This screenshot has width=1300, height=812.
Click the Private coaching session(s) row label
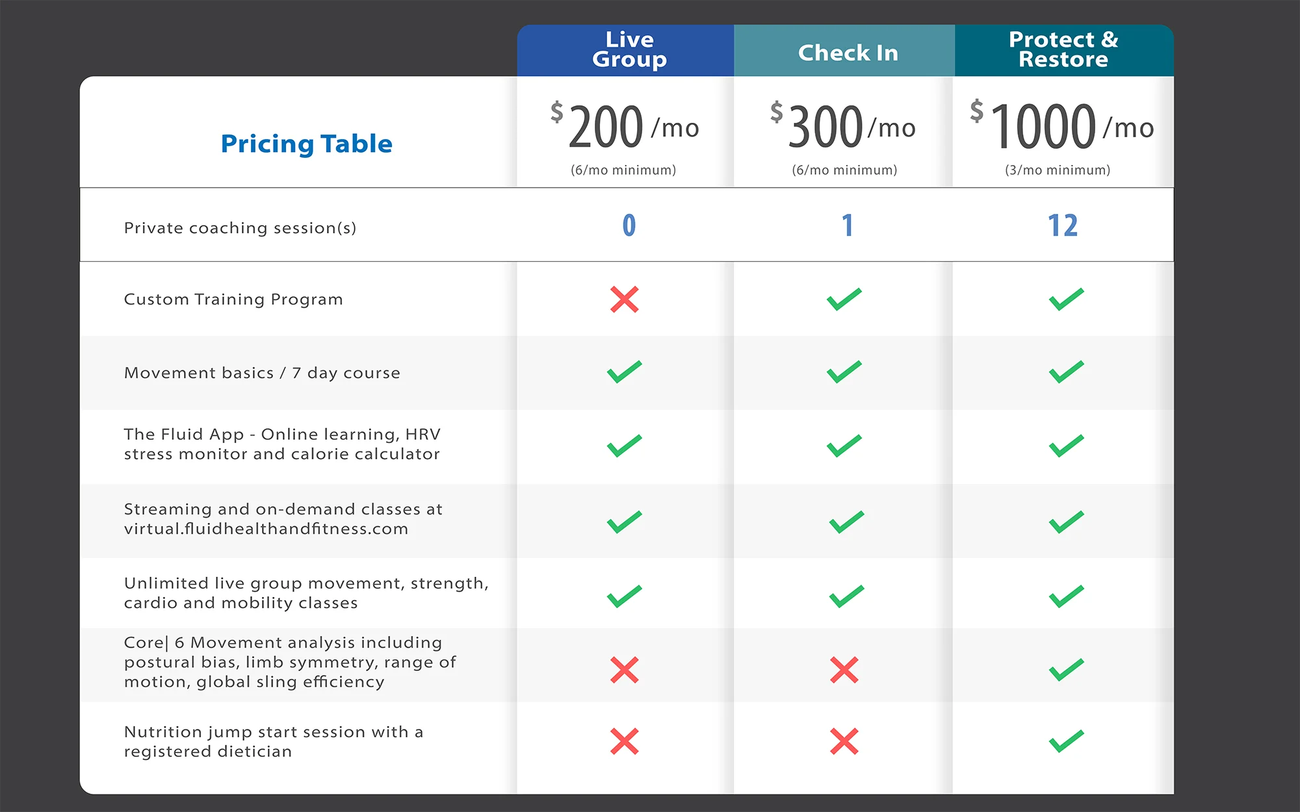click(x=240, y=228)
